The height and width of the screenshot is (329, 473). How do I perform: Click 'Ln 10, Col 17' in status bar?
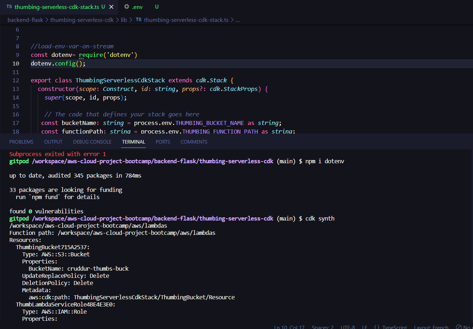290,327
